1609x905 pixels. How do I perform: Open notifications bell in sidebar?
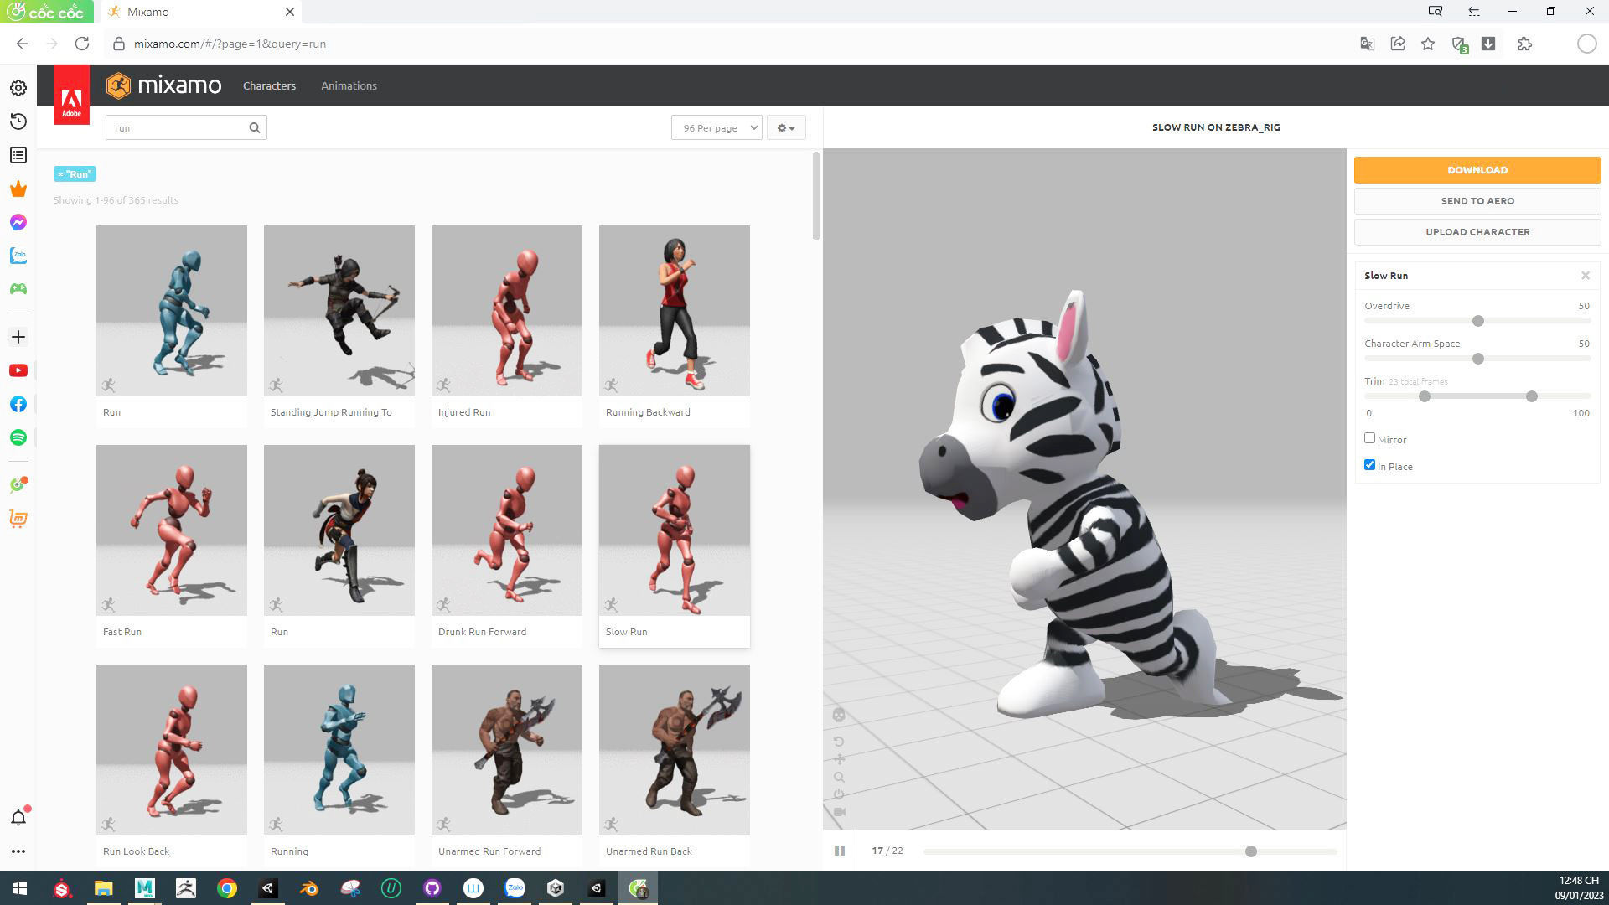click(x=18, y=817)
